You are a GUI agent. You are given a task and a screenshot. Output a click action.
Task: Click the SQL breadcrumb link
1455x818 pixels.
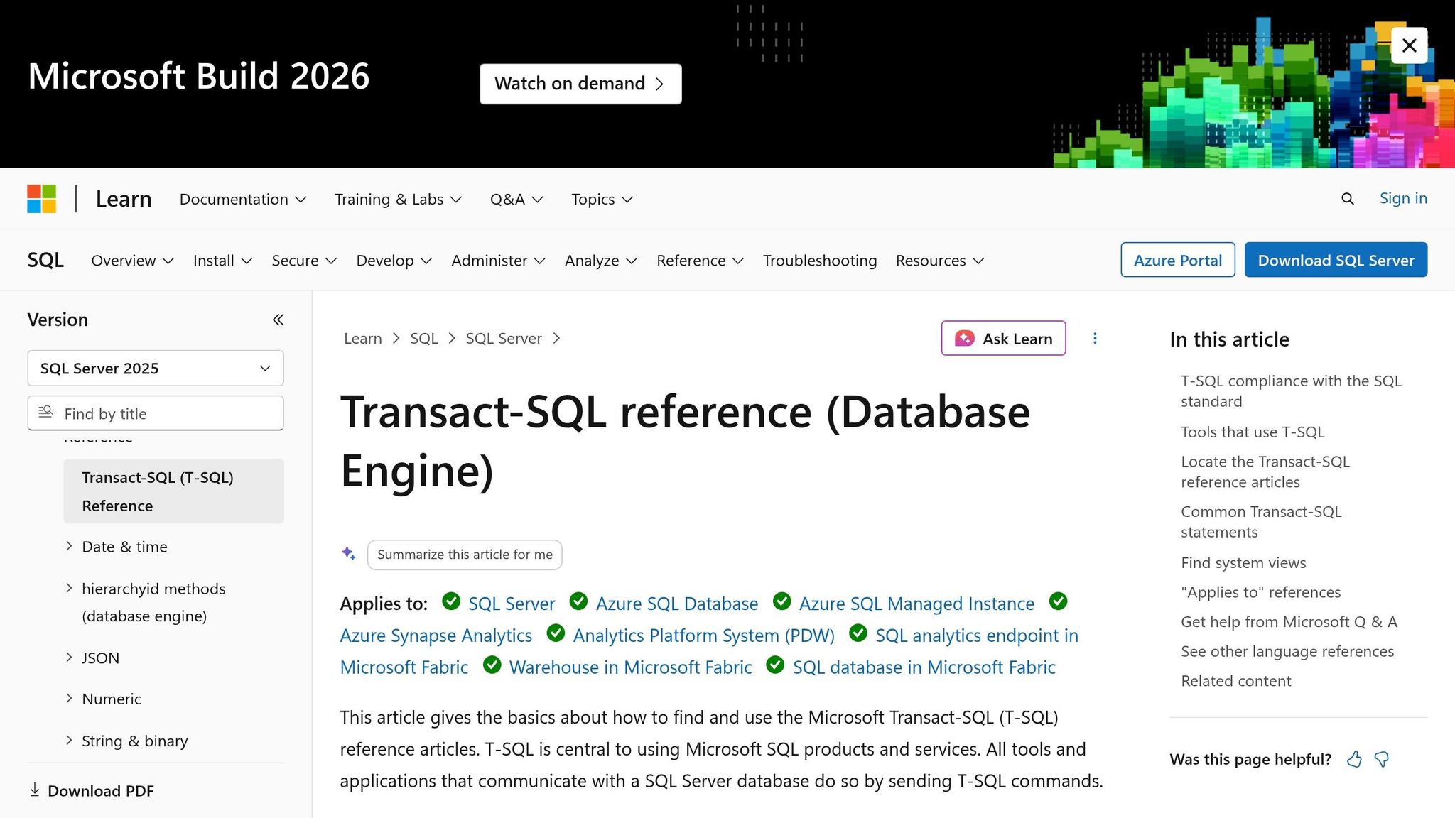[424, 338]
